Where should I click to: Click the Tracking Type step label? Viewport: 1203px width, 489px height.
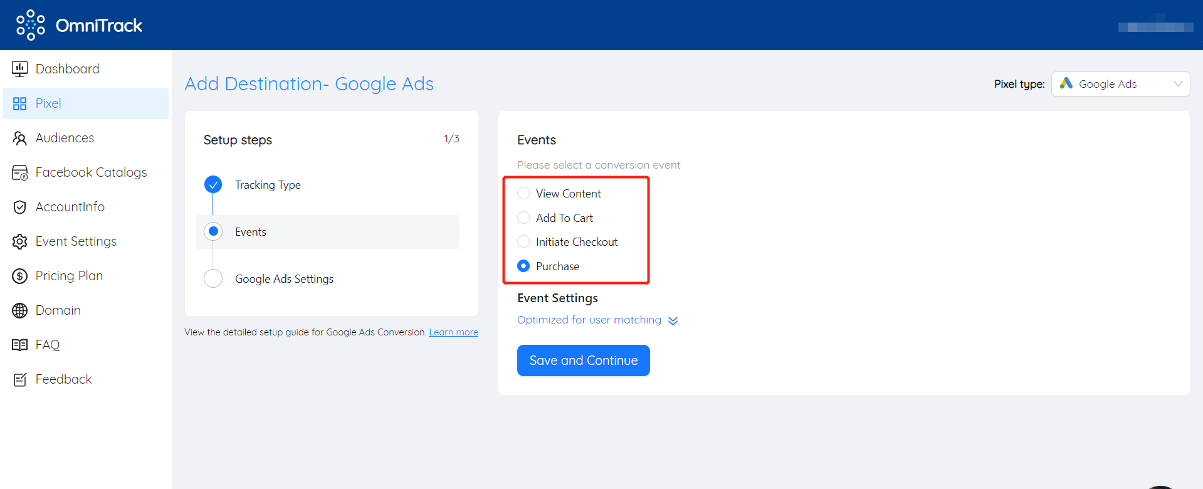[x=268, y=185]
